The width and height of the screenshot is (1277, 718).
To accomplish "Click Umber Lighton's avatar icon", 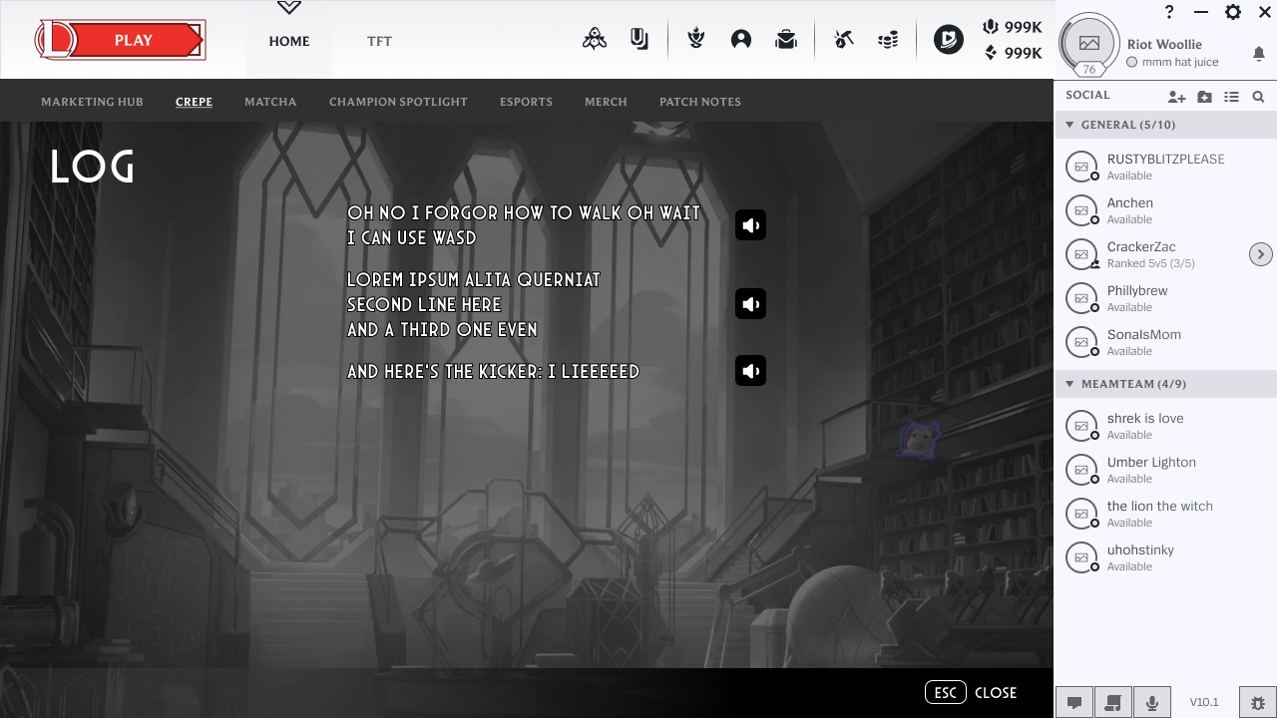I will 1081,470.
